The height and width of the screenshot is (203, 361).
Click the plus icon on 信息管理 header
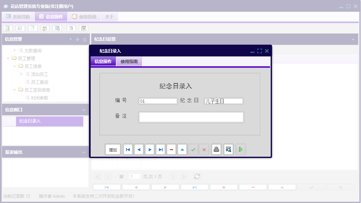pyautogui.click(x=77, y=39)
